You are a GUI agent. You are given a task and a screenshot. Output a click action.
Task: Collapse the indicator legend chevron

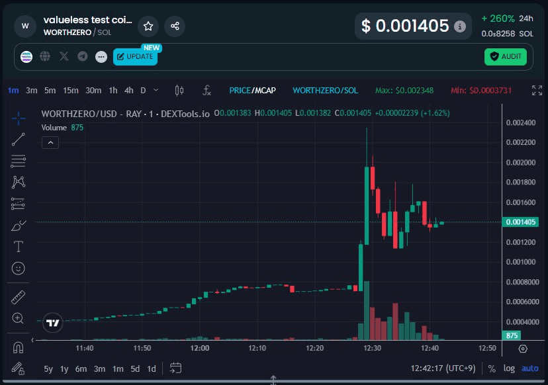tap(50, 142)
